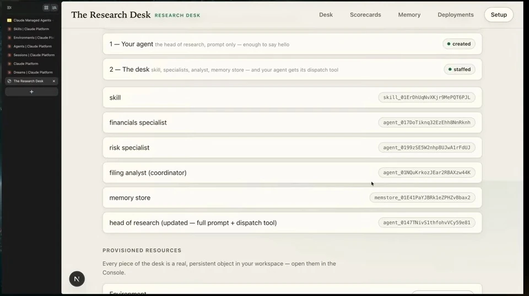The image size is (529, 296).
Task: Click the risk specialist agent ID chip
Action: click(427, 147)
